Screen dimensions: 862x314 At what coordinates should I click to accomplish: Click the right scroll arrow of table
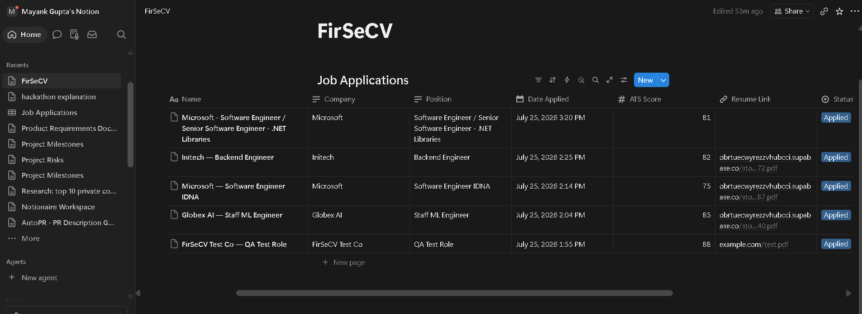pos(848,293)
